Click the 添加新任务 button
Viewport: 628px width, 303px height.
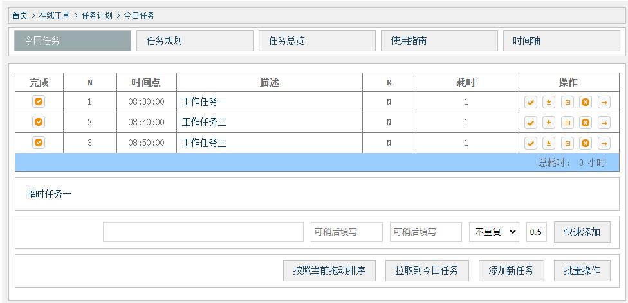click(512, 271)
